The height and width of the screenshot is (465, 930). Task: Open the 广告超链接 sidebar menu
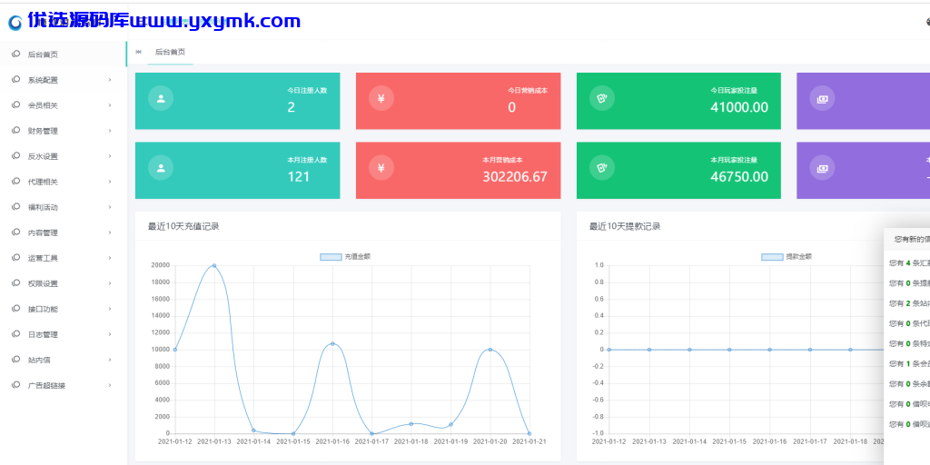coord(63,385)
